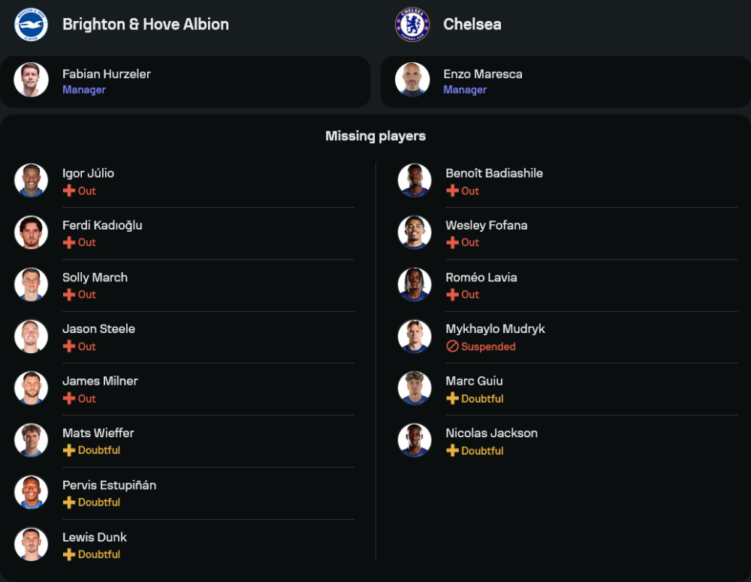Click the red injury icon under James Milner

point(69,398)
